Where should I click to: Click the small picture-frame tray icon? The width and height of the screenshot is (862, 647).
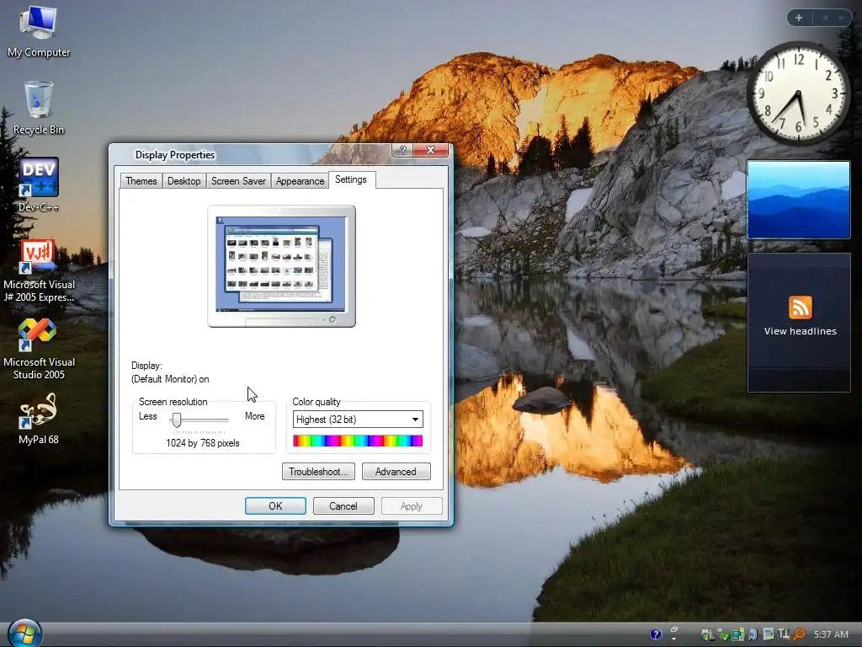(x=769, y=634)
